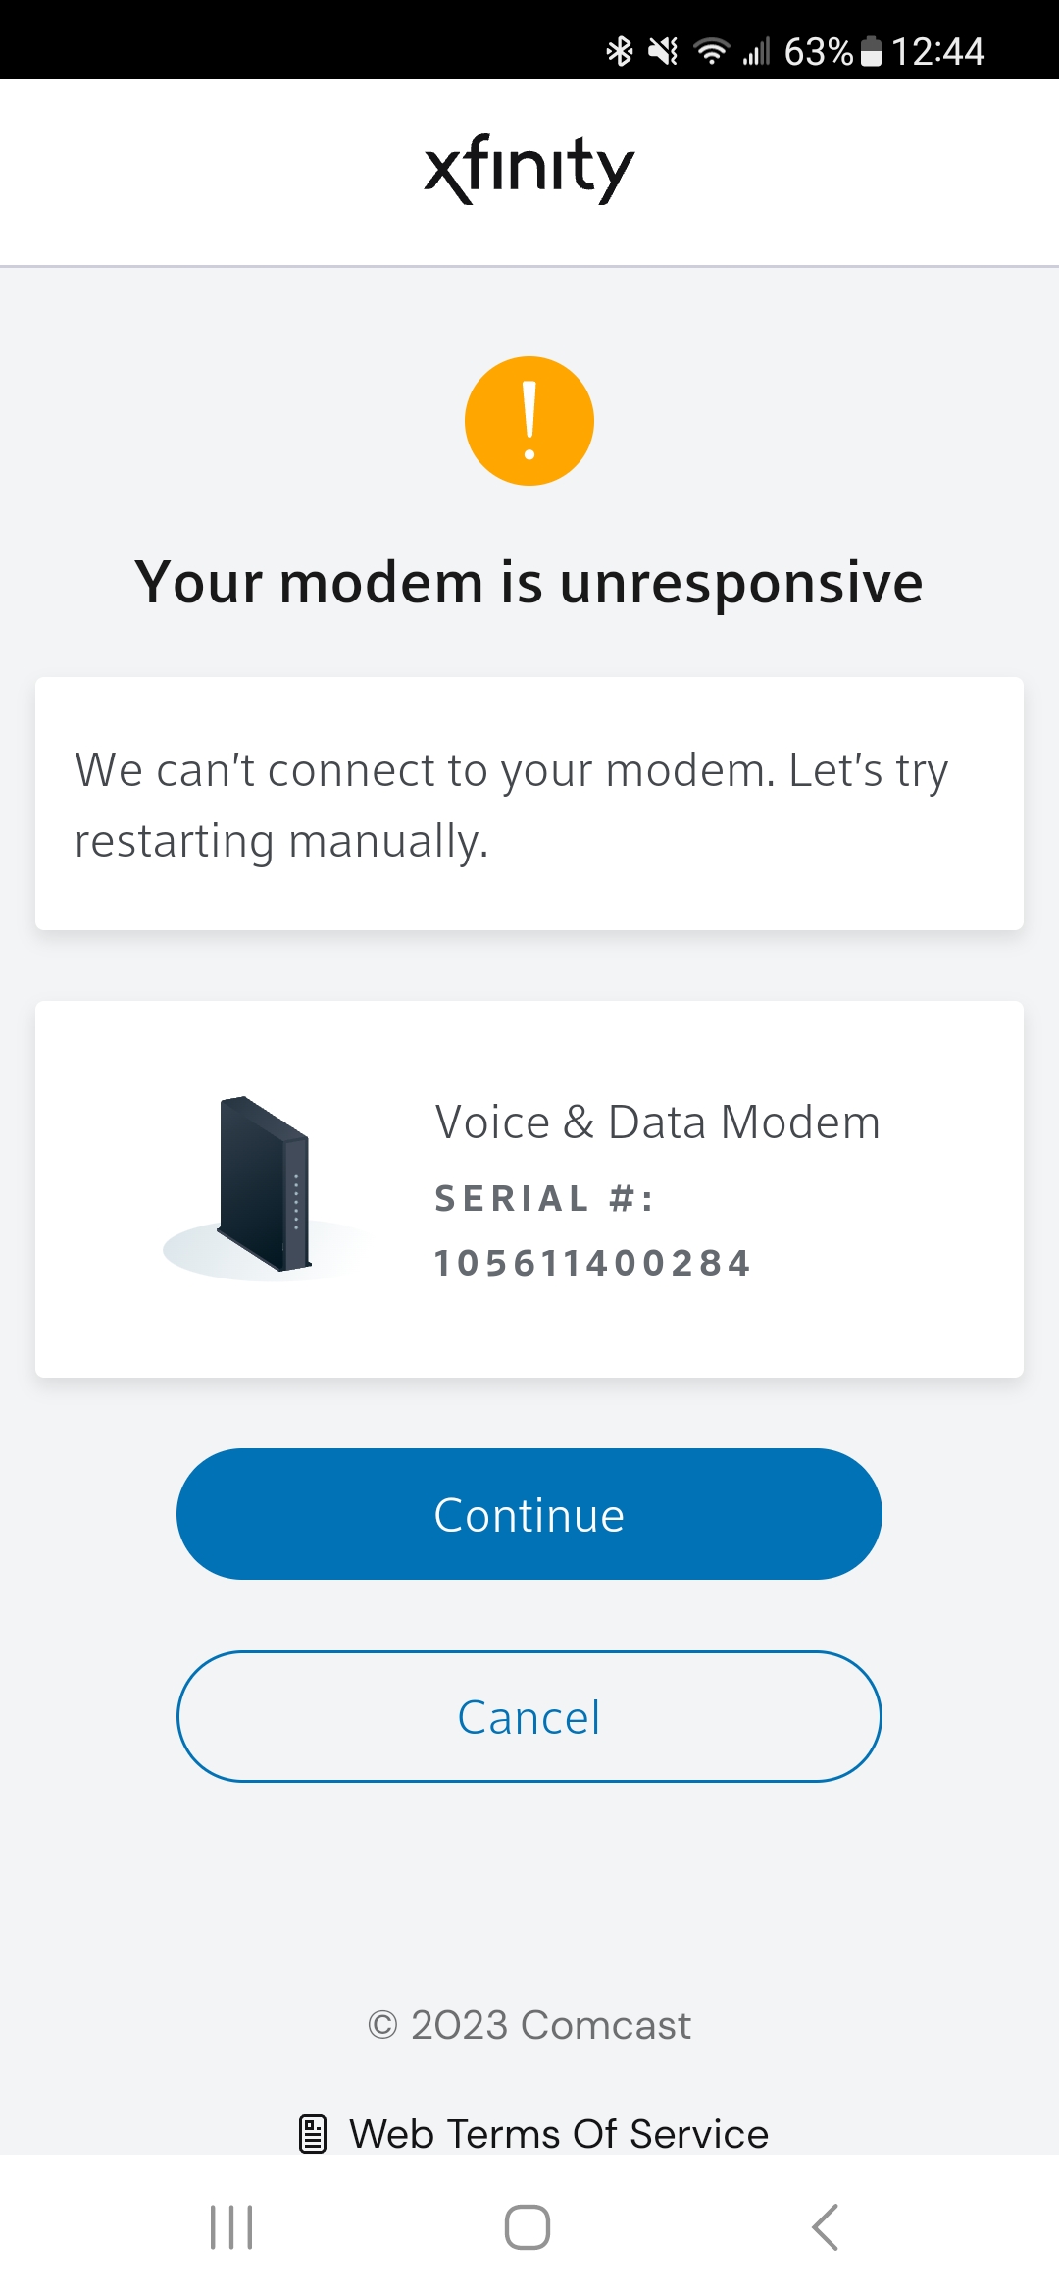Tap the Xfinity logo
1059x2296 pixels.
529,169
